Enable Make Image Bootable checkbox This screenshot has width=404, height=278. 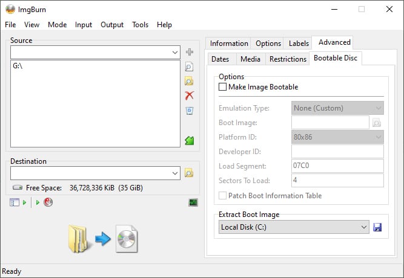(x=222, y=86)
